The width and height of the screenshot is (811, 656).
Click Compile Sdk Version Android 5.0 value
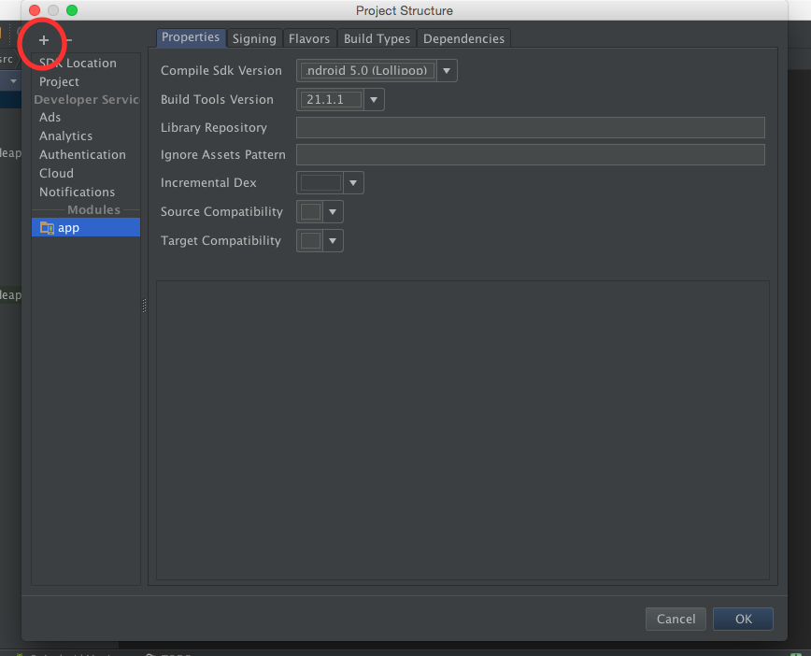[367, 70]
